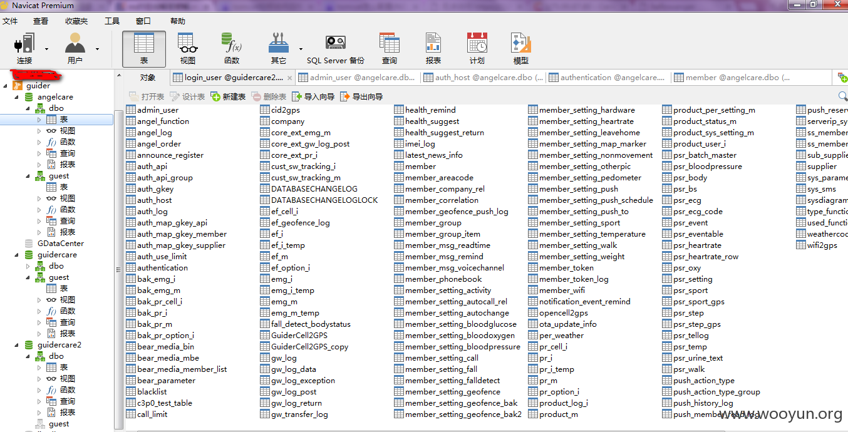Select the c3p0_test_table entry
848x432 pixels.
159,403
